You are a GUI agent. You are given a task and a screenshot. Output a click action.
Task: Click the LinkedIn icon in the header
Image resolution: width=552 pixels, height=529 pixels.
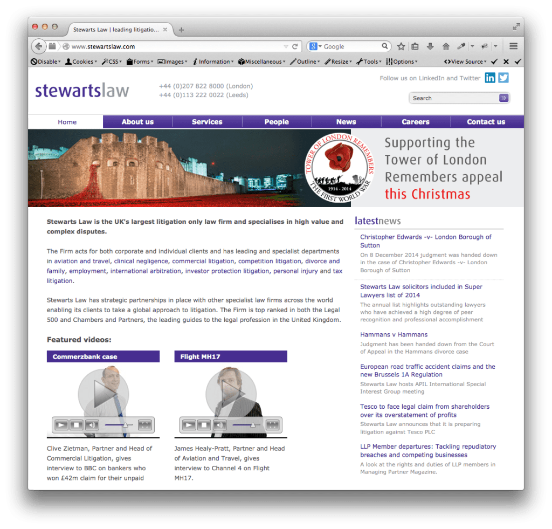tap(489, 78)
